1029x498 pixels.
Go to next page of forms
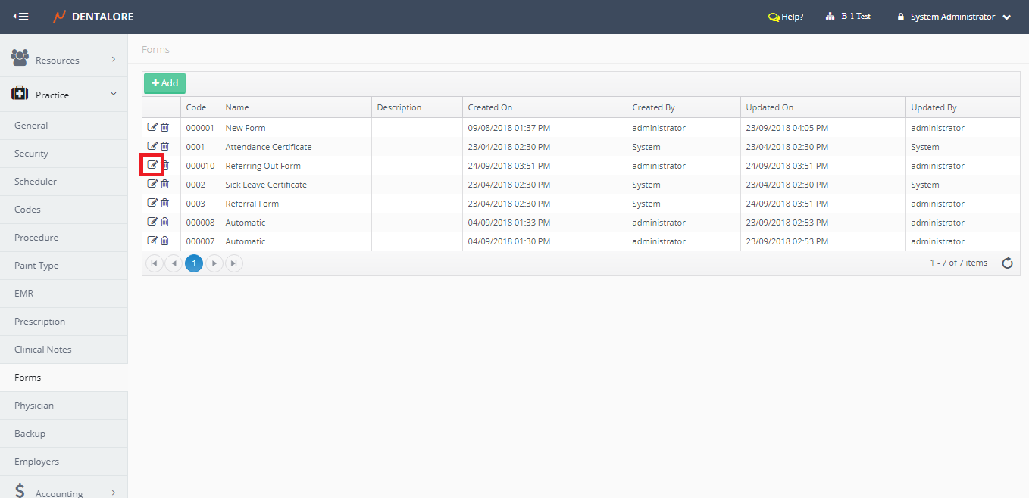[x=214, y=263]
